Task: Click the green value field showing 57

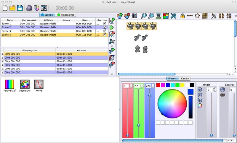Action: click(x=137, y=86)
